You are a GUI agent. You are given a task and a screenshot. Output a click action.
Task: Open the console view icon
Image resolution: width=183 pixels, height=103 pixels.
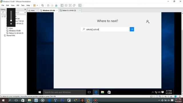pyautogui.click(x=80, y=5)
